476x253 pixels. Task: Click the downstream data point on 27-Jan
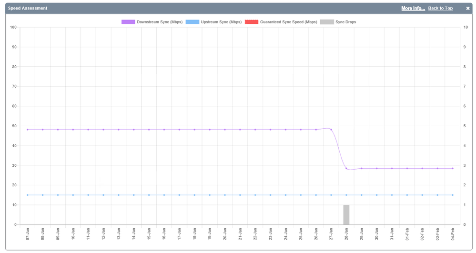331,130
